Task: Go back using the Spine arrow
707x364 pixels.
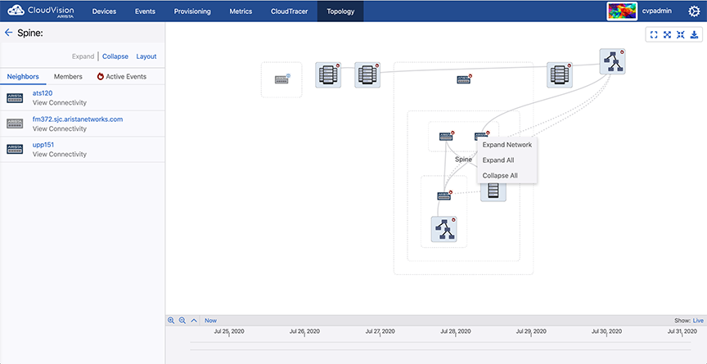Action: click(x=8, y=33)
